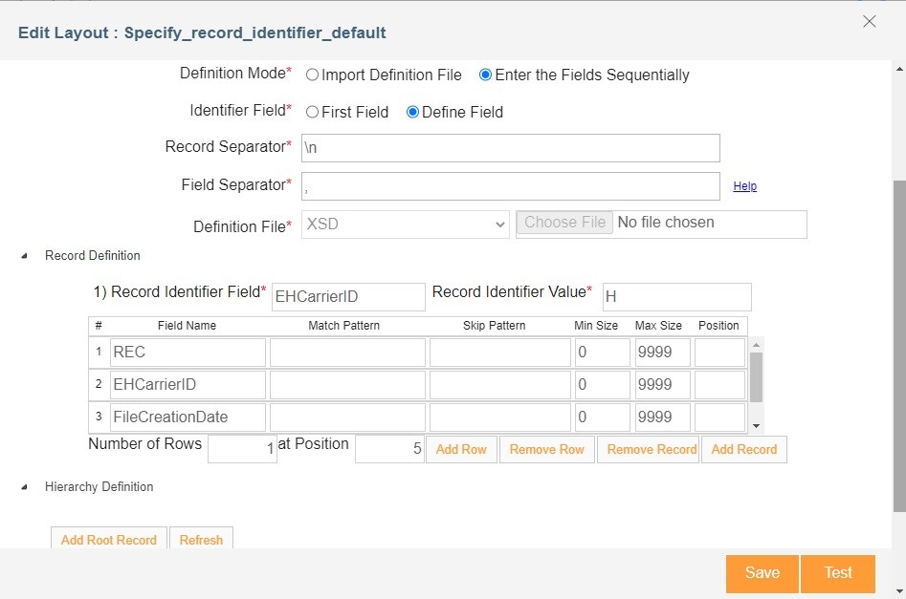
Task: Edit Min Size for REC row
Action: coord(603,352)
